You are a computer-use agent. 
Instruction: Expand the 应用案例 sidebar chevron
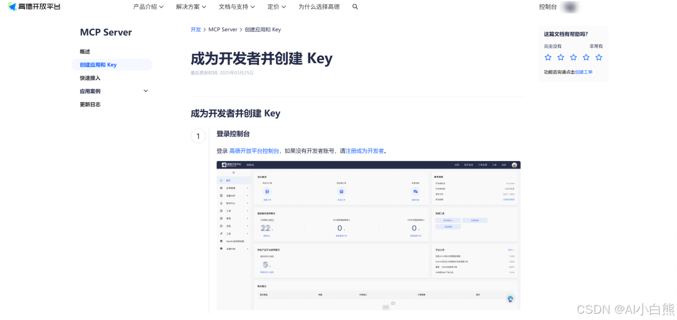tap(145, 91)
